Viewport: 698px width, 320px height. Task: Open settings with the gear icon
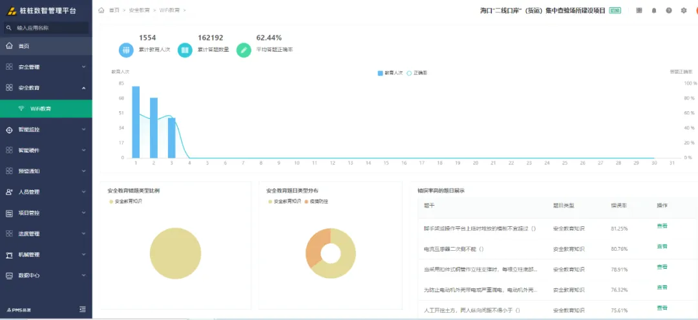(x=684, y=10)
